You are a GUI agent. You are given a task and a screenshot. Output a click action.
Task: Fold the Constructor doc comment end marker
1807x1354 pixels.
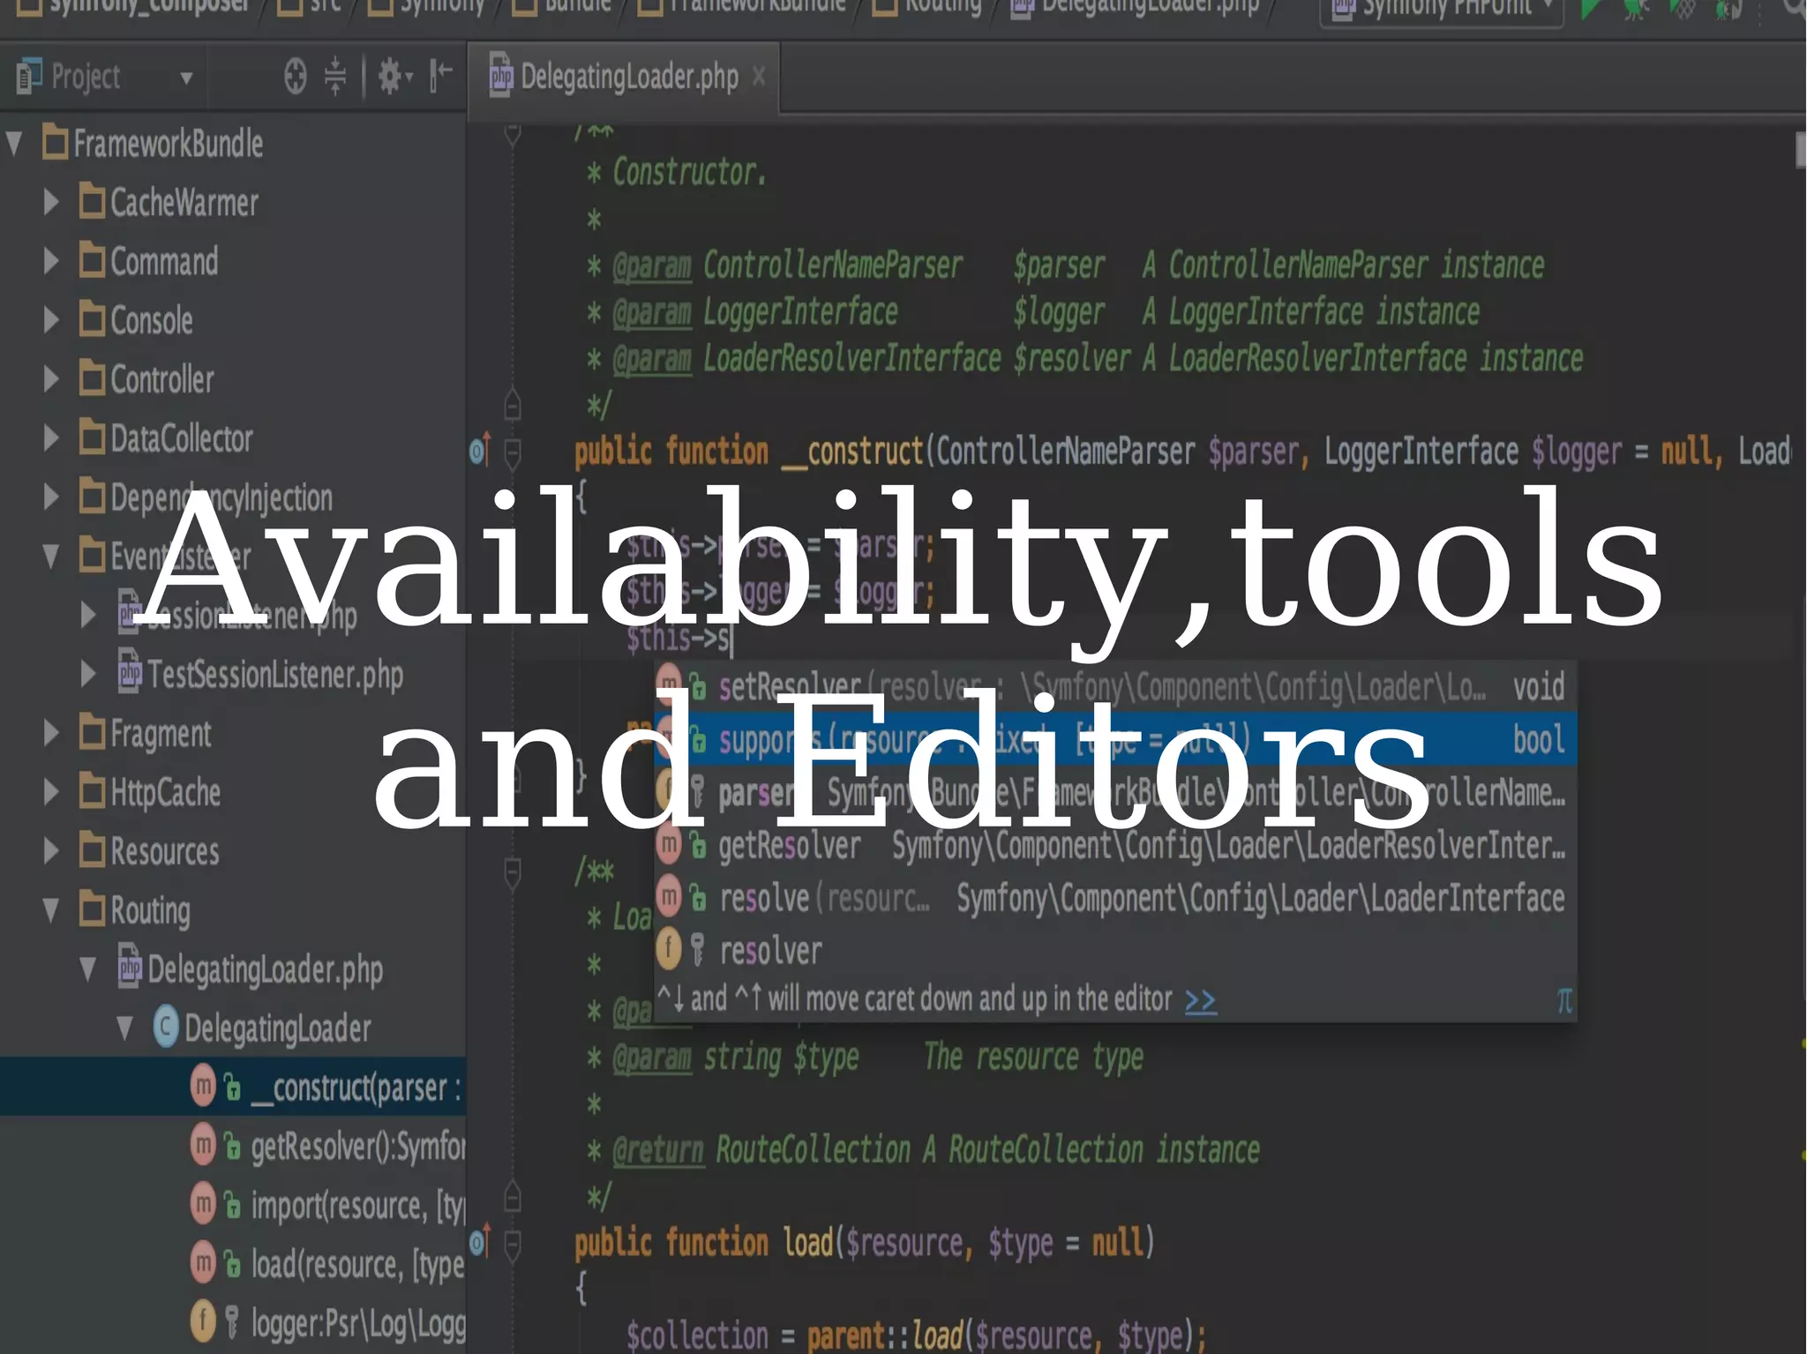point(513,405)
